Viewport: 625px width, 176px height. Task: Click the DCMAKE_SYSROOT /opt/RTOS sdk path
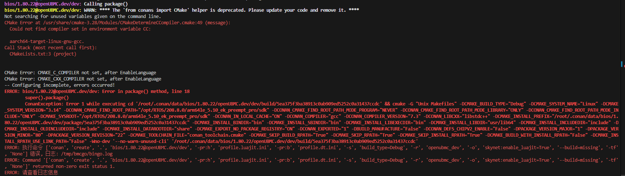tap(139, 116)
